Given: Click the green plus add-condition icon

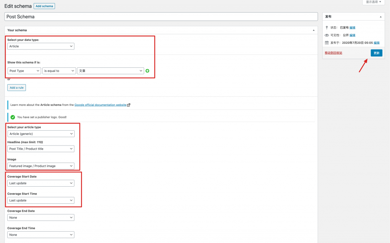Looking at the screenshot, I should [x=147, y=71].
